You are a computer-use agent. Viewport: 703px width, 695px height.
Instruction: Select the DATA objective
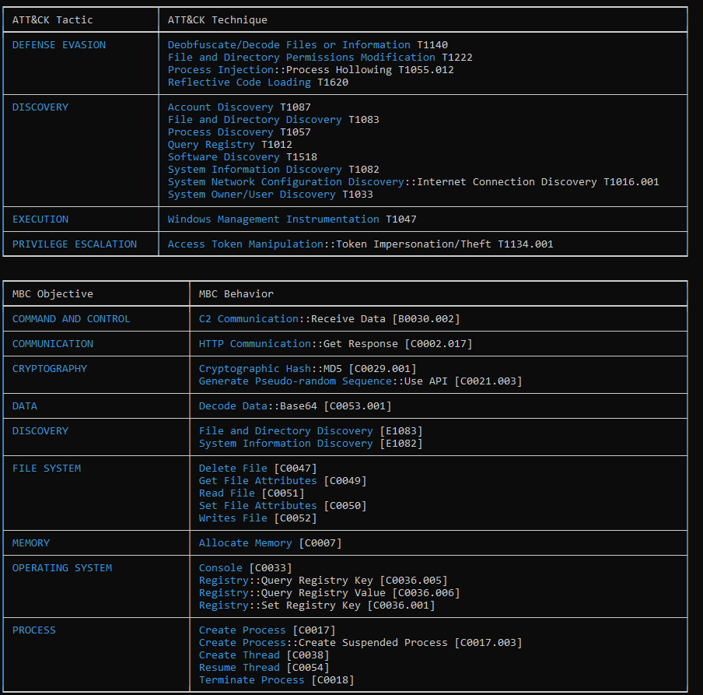(x=25, y=406)
